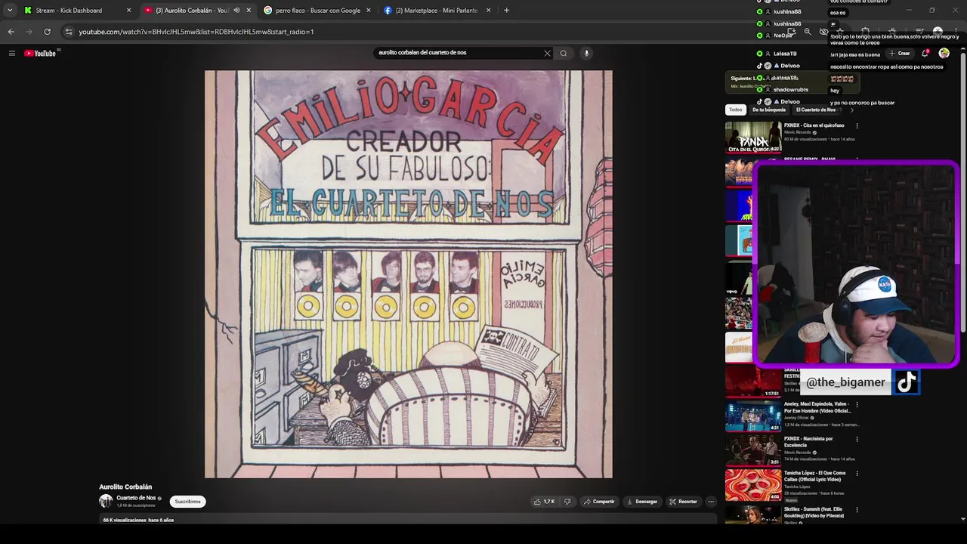Close the Stream - Kick Dashboard tab
Viewport: 967px width, 544px height.
pyautogui.click(x=128, y=11)
